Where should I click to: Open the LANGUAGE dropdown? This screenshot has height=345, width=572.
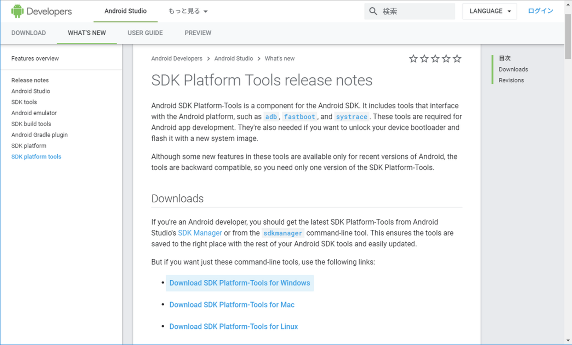coord(490,11)
